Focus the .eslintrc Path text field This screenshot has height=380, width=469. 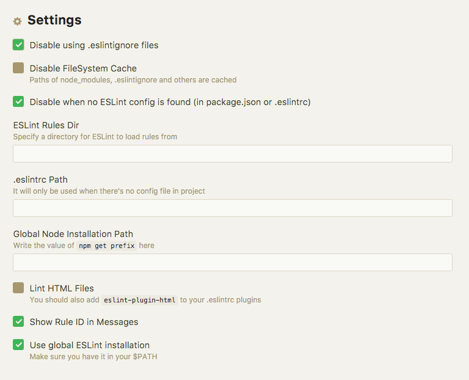tap(233, 208)
